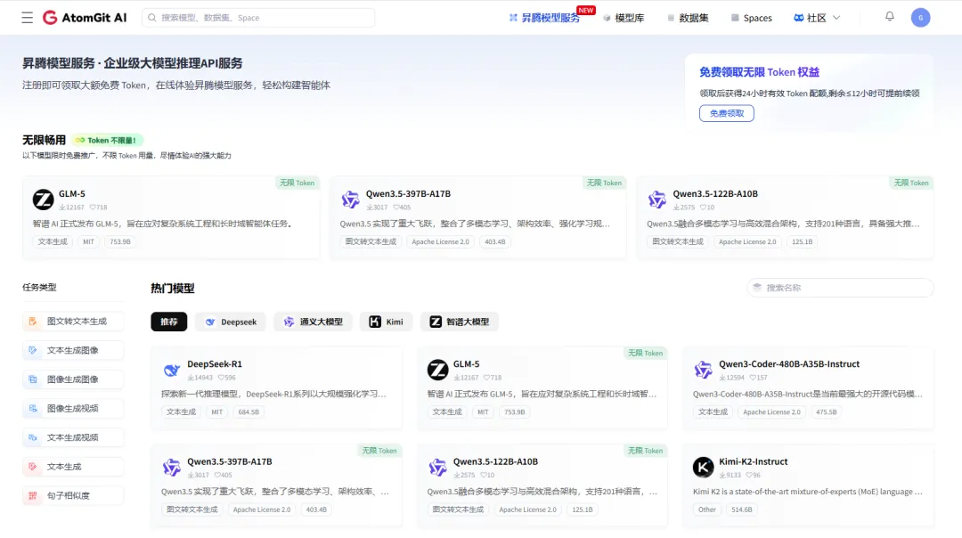Click the Qwen3.5-122B-A10B logo in the top row
This screenshot has width=962, height=538.
tap(657, 200)
